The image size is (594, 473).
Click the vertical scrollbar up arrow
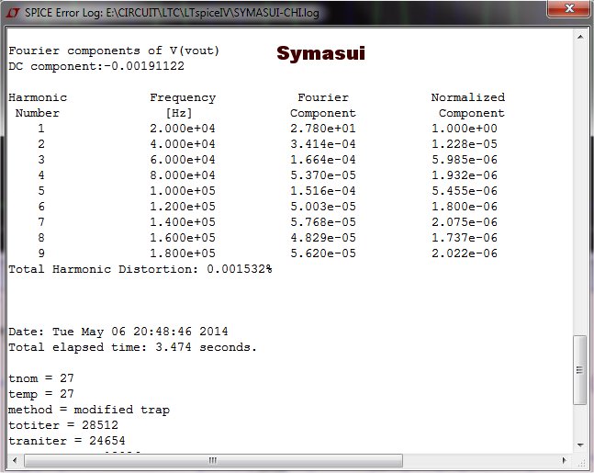(580, 37)
